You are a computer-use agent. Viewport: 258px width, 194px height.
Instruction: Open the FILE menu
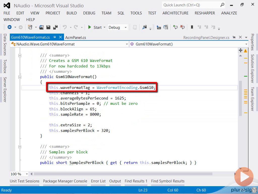(7, 13)
